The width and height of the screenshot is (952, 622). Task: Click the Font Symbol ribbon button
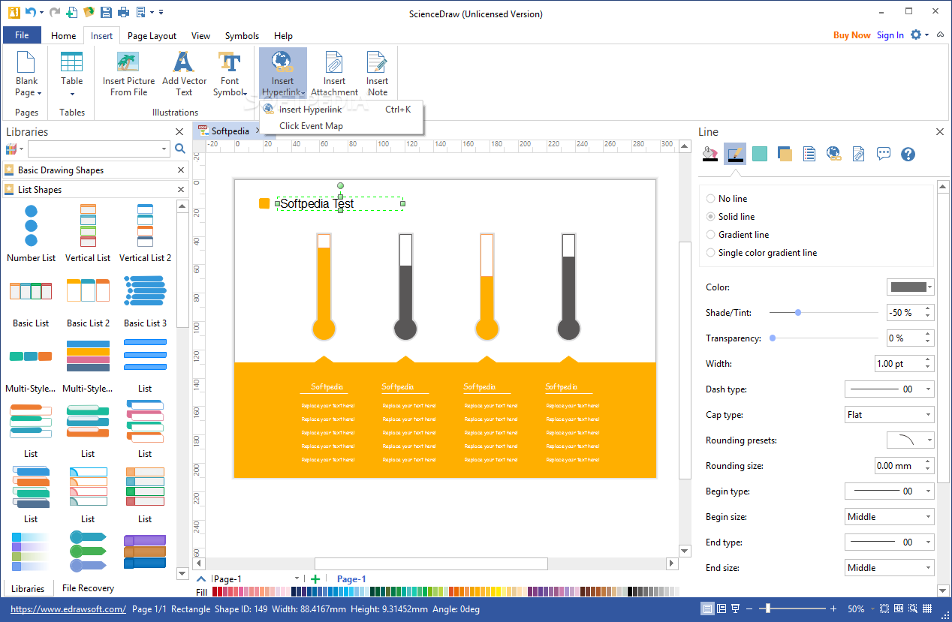click(x=230, y=74)
